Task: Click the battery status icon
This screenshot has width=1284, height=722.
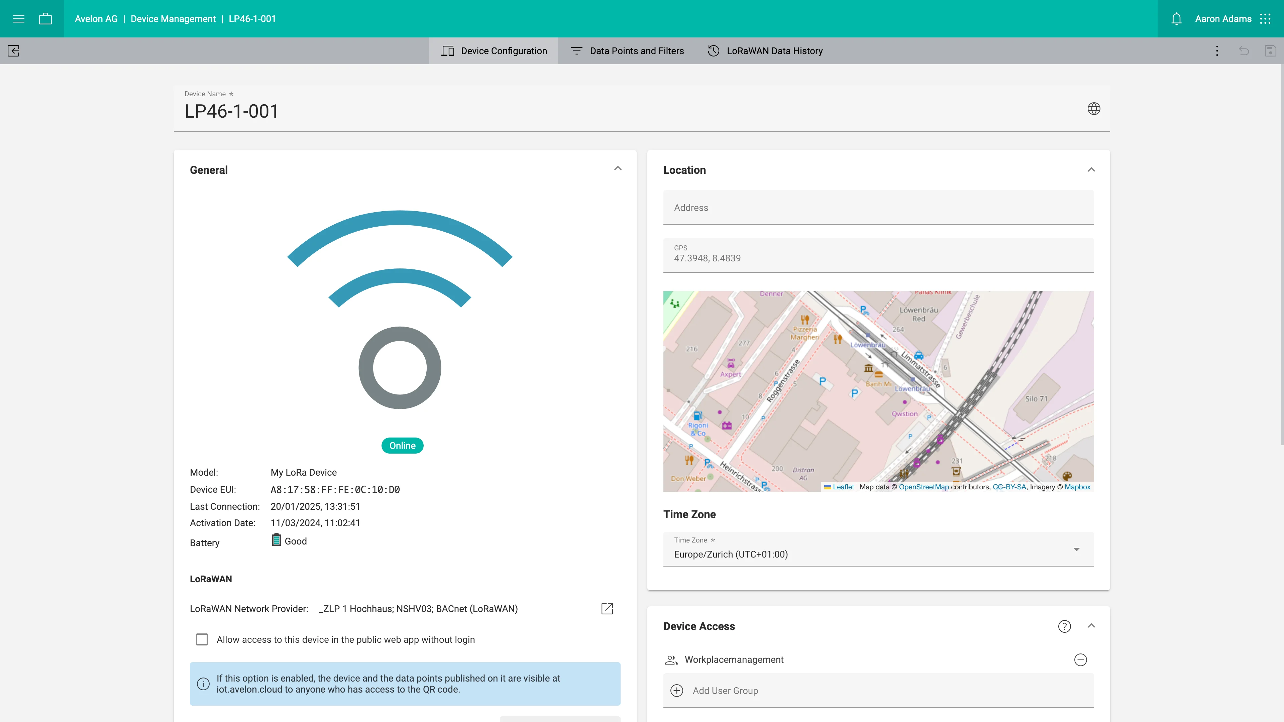Action: pos(276,540)
